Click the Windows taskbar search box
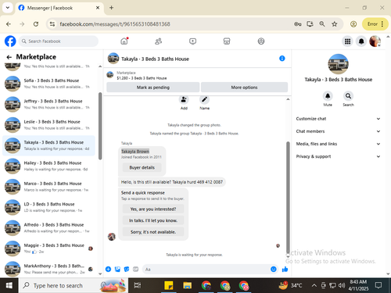 74,286
